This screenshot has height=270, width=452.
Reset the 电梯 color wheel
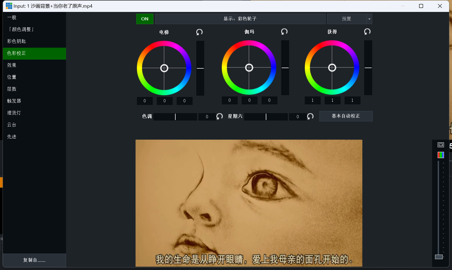[199, 32]
